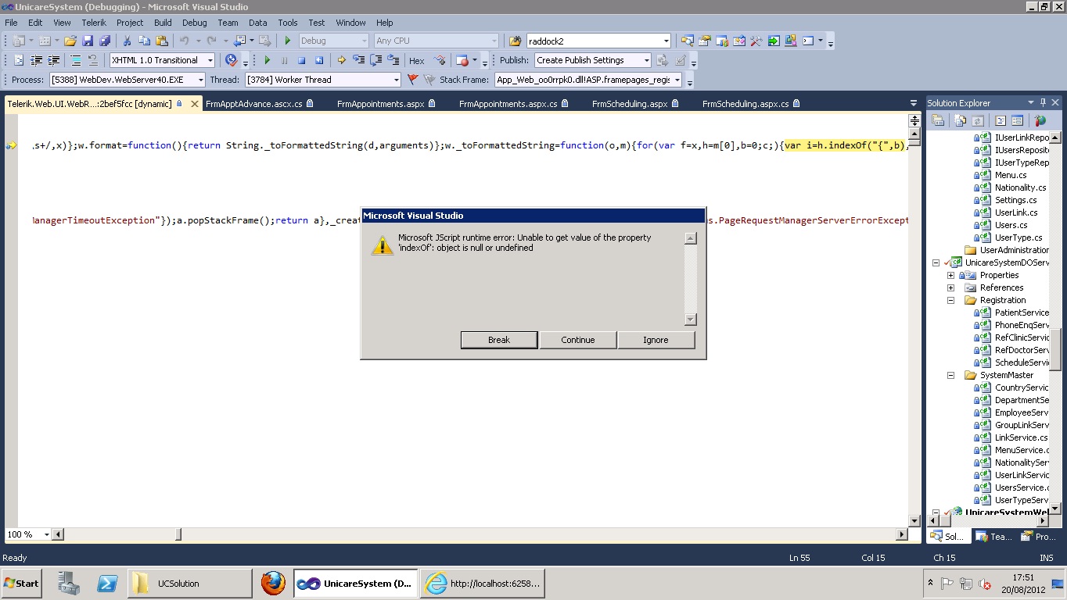Click the Cut scissors icon
This screenshot has width=1067, height=600.
(127, 41)
